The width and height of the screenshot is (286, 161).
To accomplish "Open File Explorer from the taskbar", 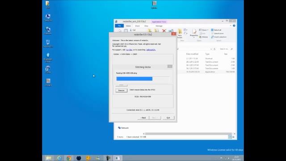I will (x=49, y=158).
